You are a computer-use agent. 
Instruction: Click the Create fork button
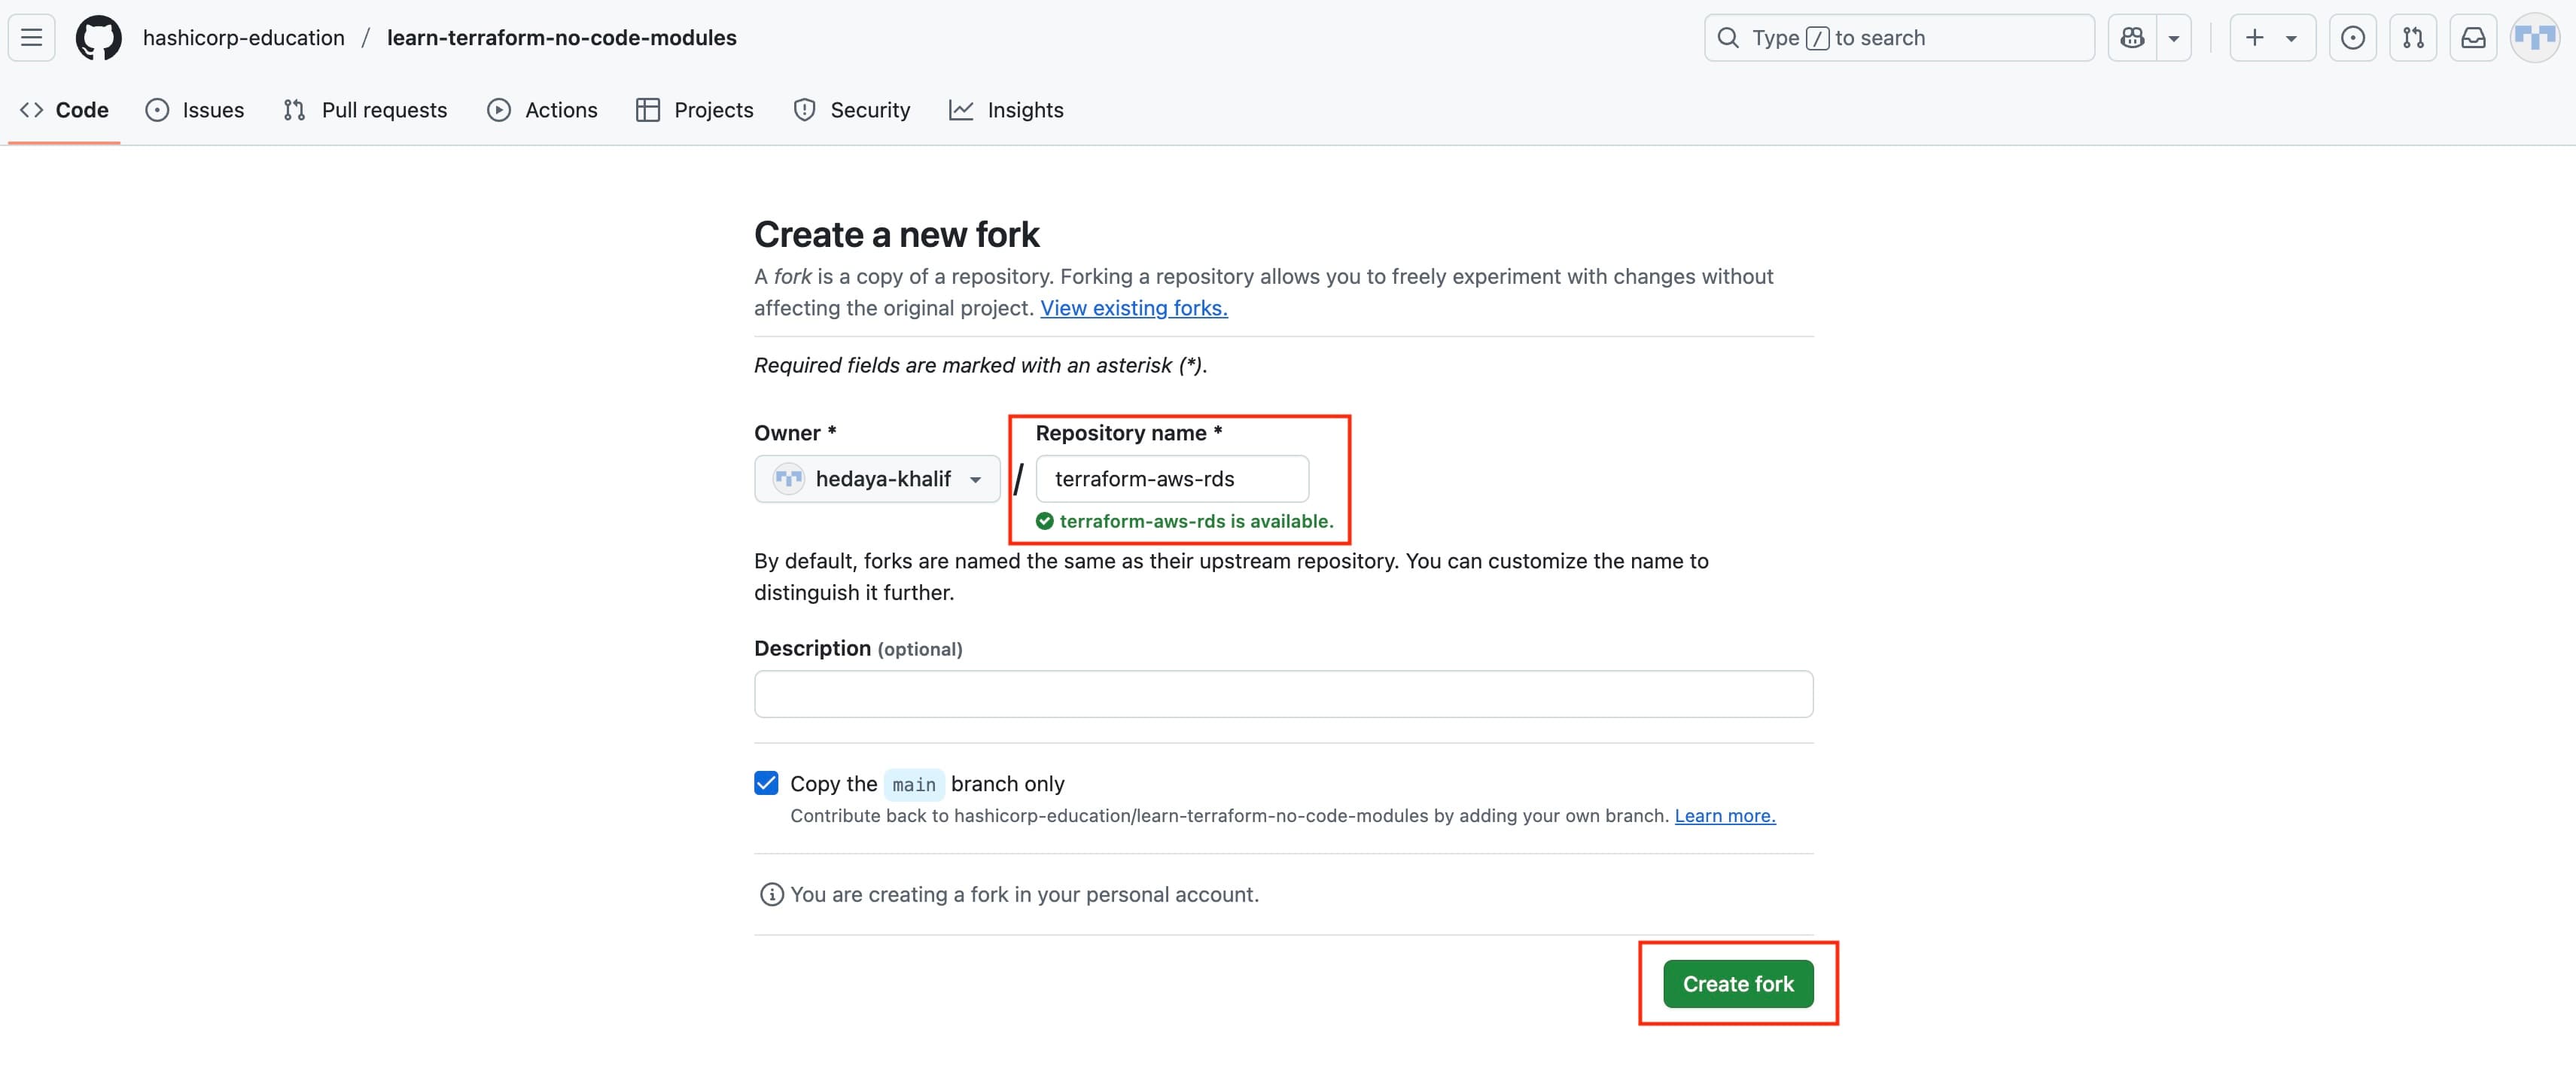tap(1738, 983)
